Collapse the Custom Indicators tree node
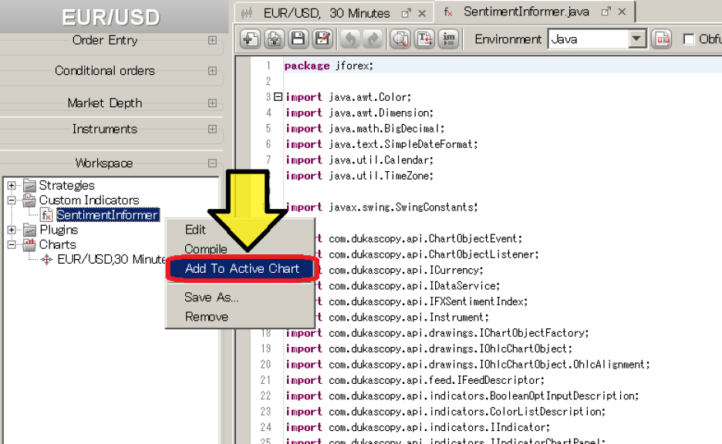 coord(12,200)
